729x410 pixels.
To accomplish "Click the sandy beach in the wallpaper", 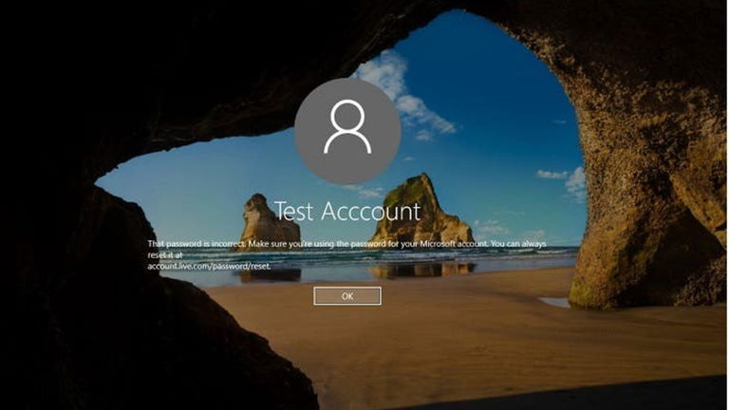I will coord(427,342).
